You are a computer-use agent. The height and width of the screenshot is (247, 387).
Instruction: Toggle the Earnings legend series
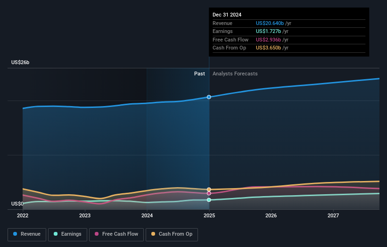click(x=67, y=234)
